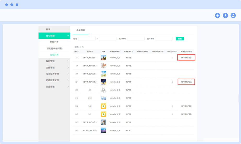The image size is (241, 144).
Task: Click the 机构编号 input field
Action: click(x=136, y=39)
